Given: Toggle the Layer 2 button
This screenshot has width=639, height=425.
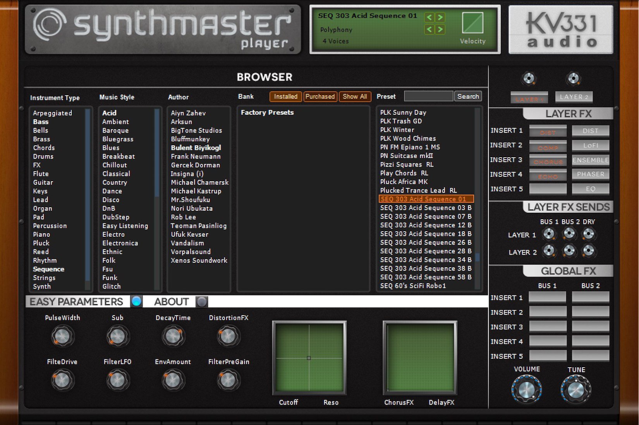Looking at the screenshot, I should (x=574, y=97).
